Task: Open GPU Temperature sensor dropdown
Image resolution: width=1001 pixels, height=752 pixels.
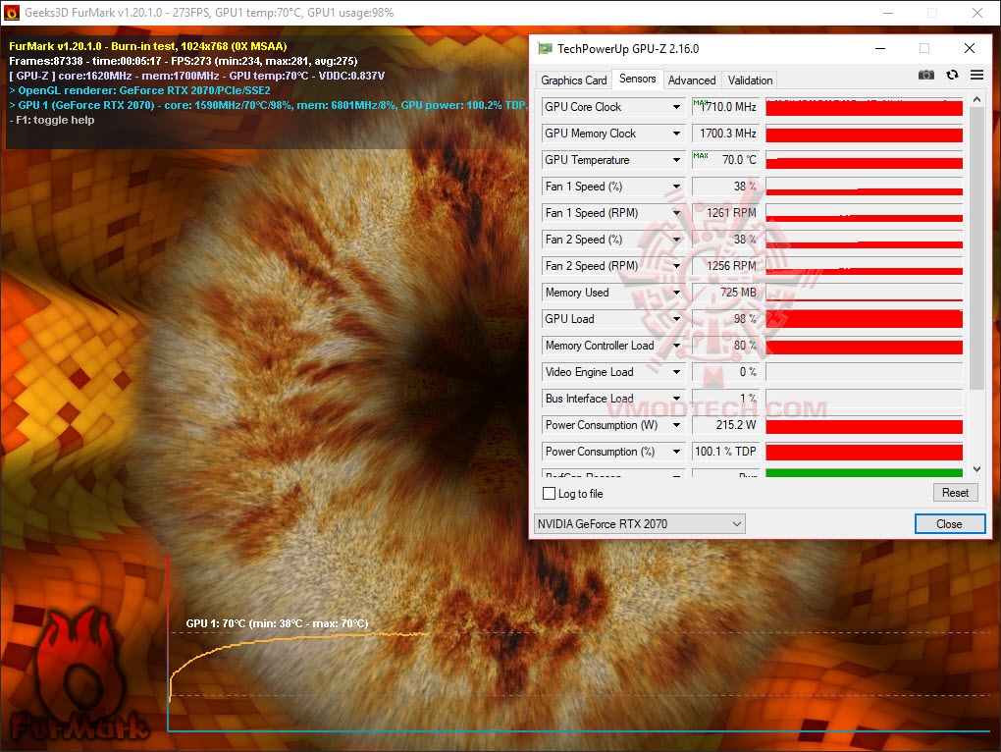Action: [x=676, y=160]
